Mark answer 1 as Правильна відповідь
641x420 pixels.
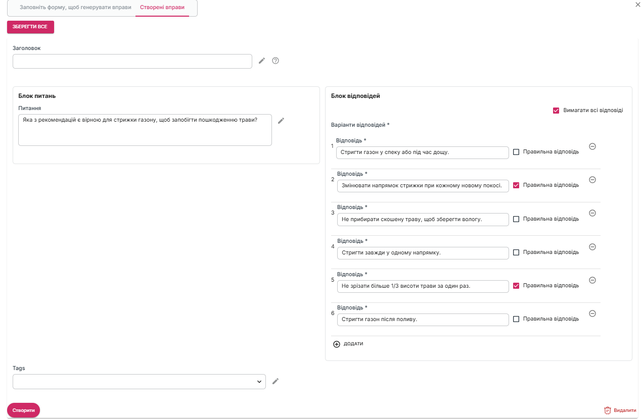(516, 152)
